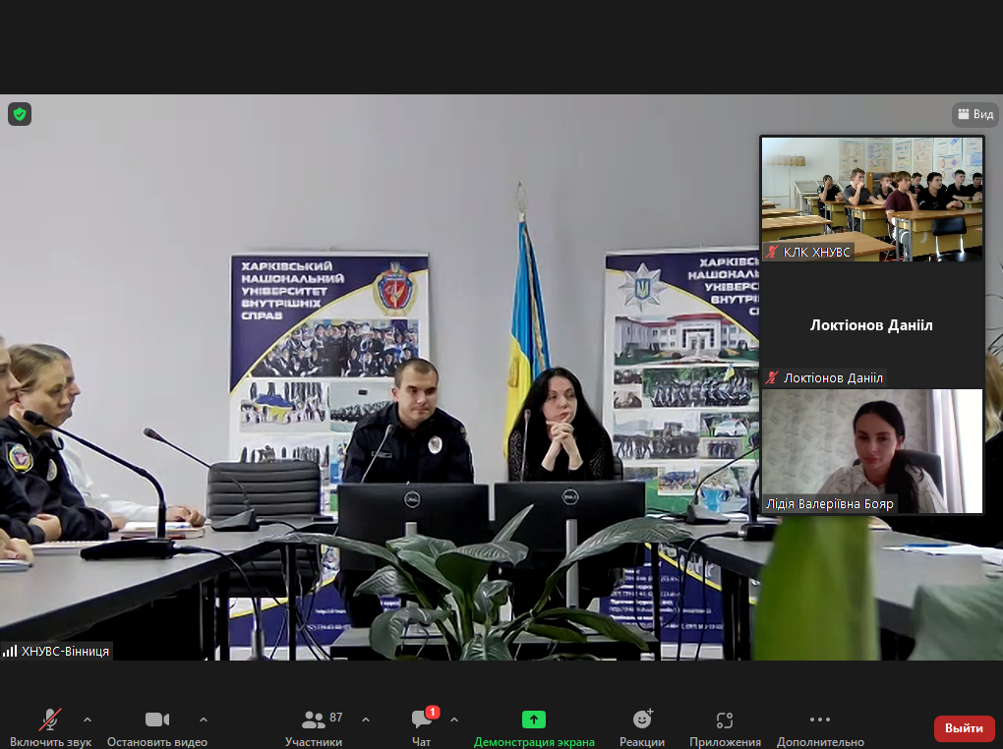The height and width of the screenshot is (749, 1003).
Task: Expand the audio settings arrow
Action: point(88,720)
